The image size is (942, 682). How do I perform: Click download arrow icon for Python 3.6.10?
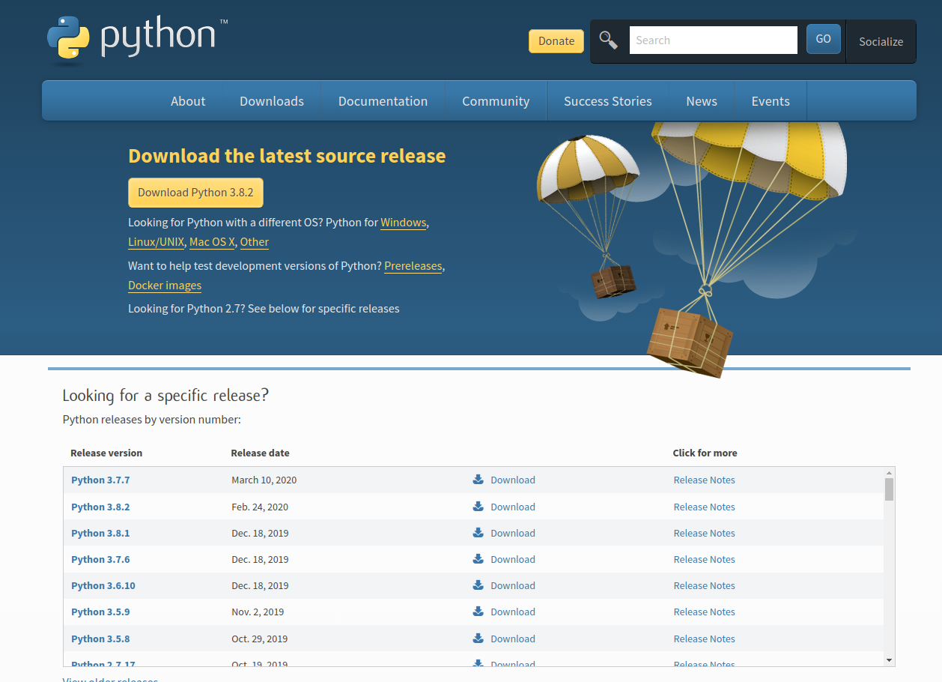pyautogui.click(x=478, y=585)
